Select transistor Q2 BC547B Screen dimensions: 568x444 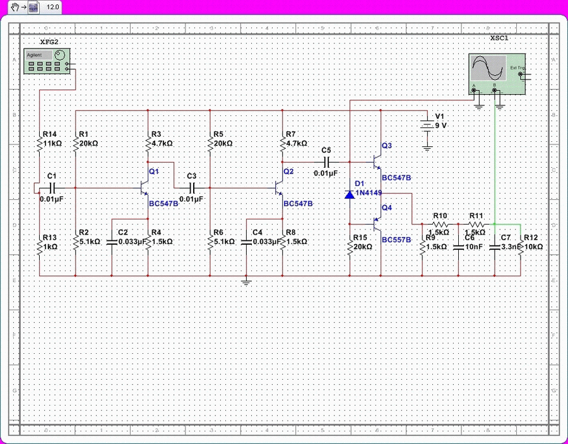coord(278,188)
